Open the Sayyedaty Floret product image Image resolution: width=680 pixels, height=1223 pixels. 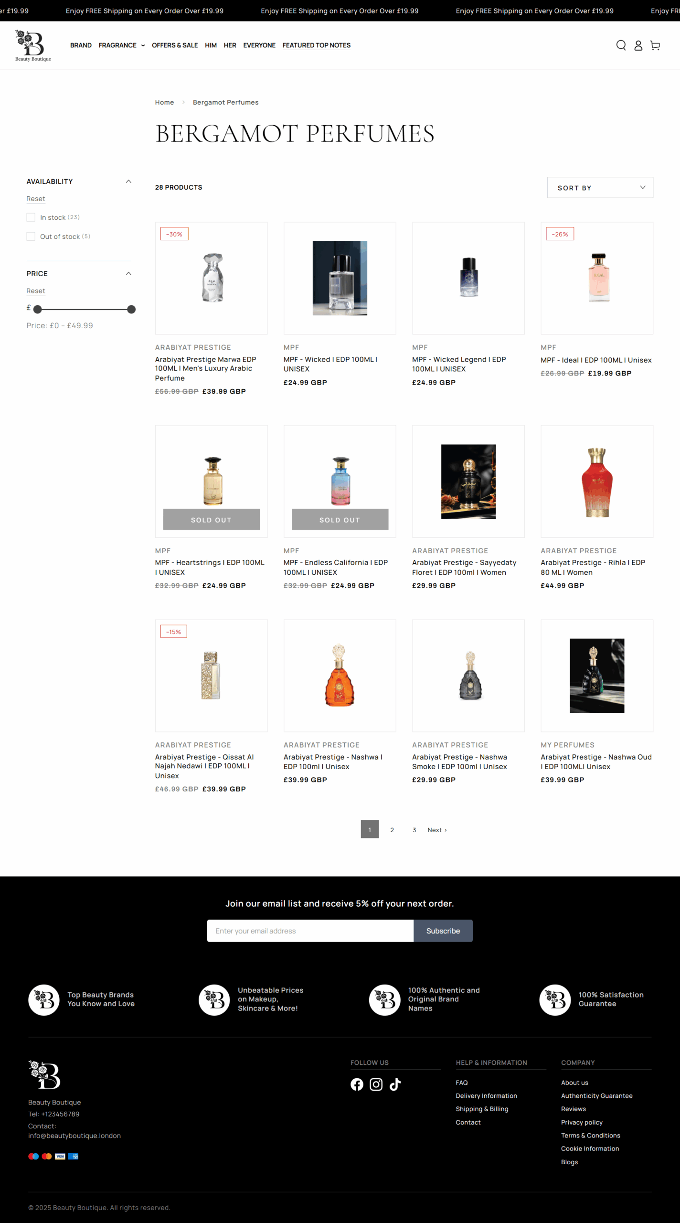(x=468, y=482)
